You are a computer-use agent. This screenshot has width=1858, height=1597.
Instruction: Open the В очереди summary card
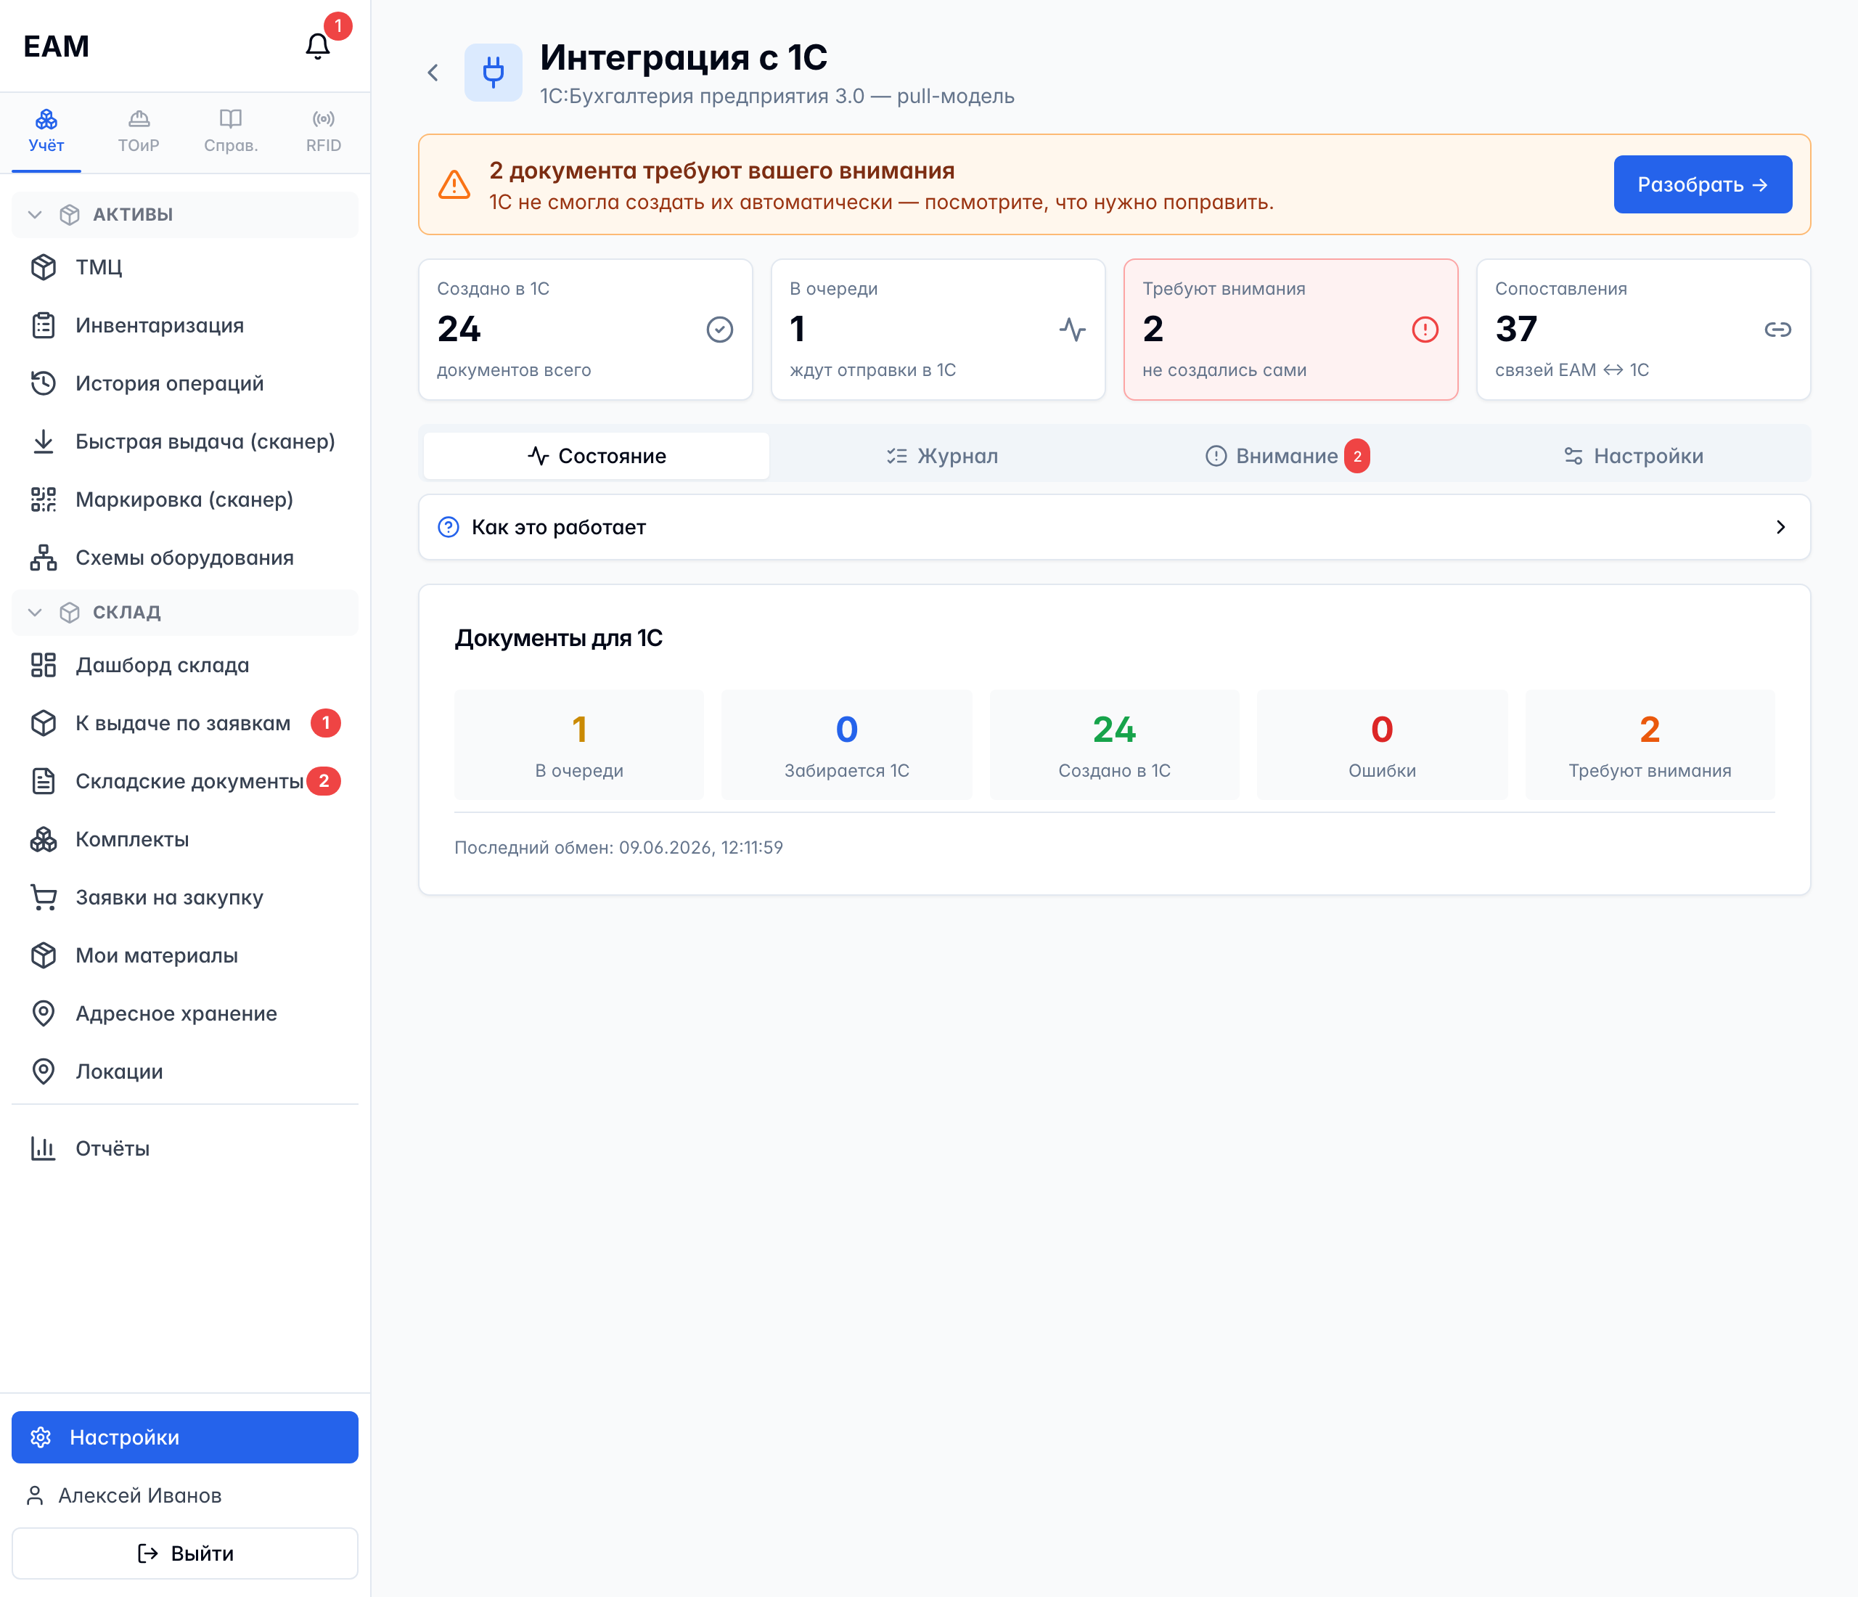[938, 330]
